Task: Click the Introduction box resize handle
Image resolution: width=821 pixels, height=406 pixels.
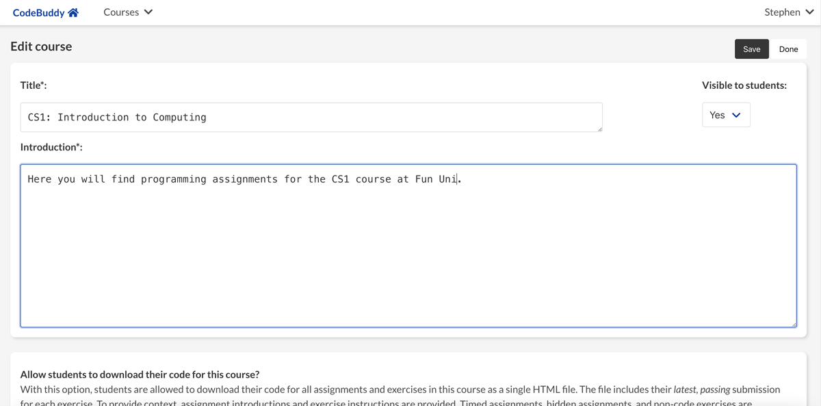Action: tap(794, 324)
